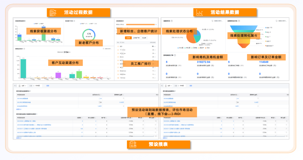Click help icon next to 新老客户分布 title

pos(74,21)
